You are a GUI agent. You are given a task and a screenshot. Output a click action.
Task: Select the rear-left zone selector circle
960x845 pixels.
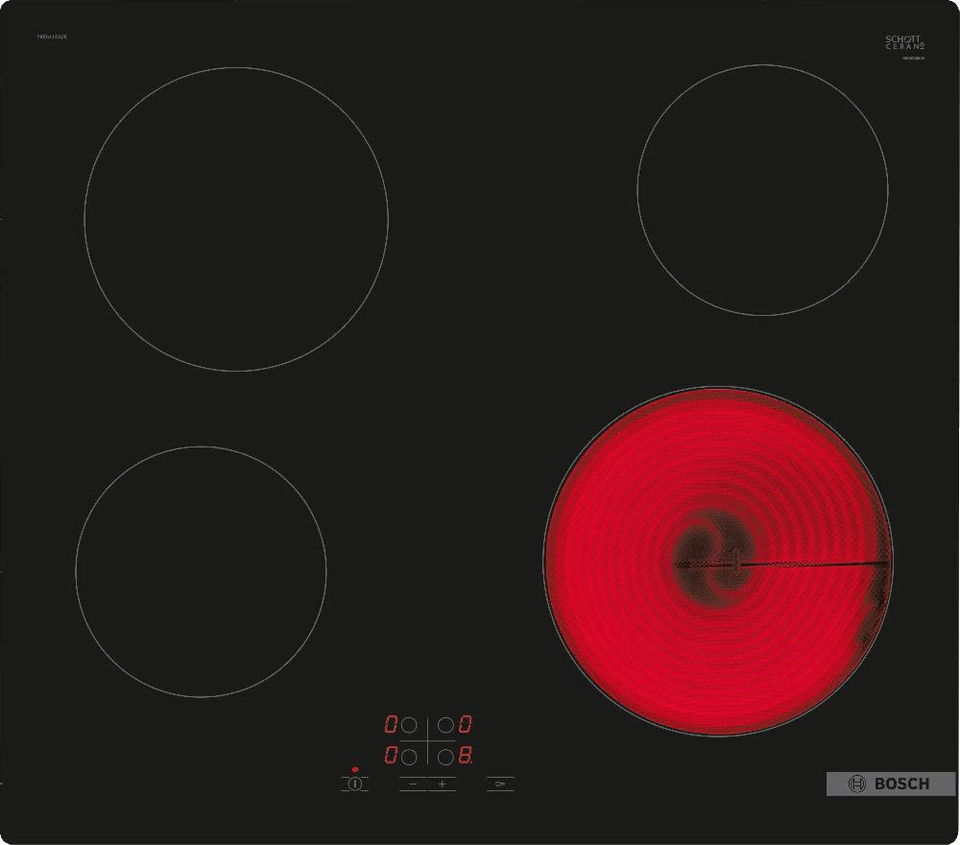pyautogui.click(x=409, y=725)
